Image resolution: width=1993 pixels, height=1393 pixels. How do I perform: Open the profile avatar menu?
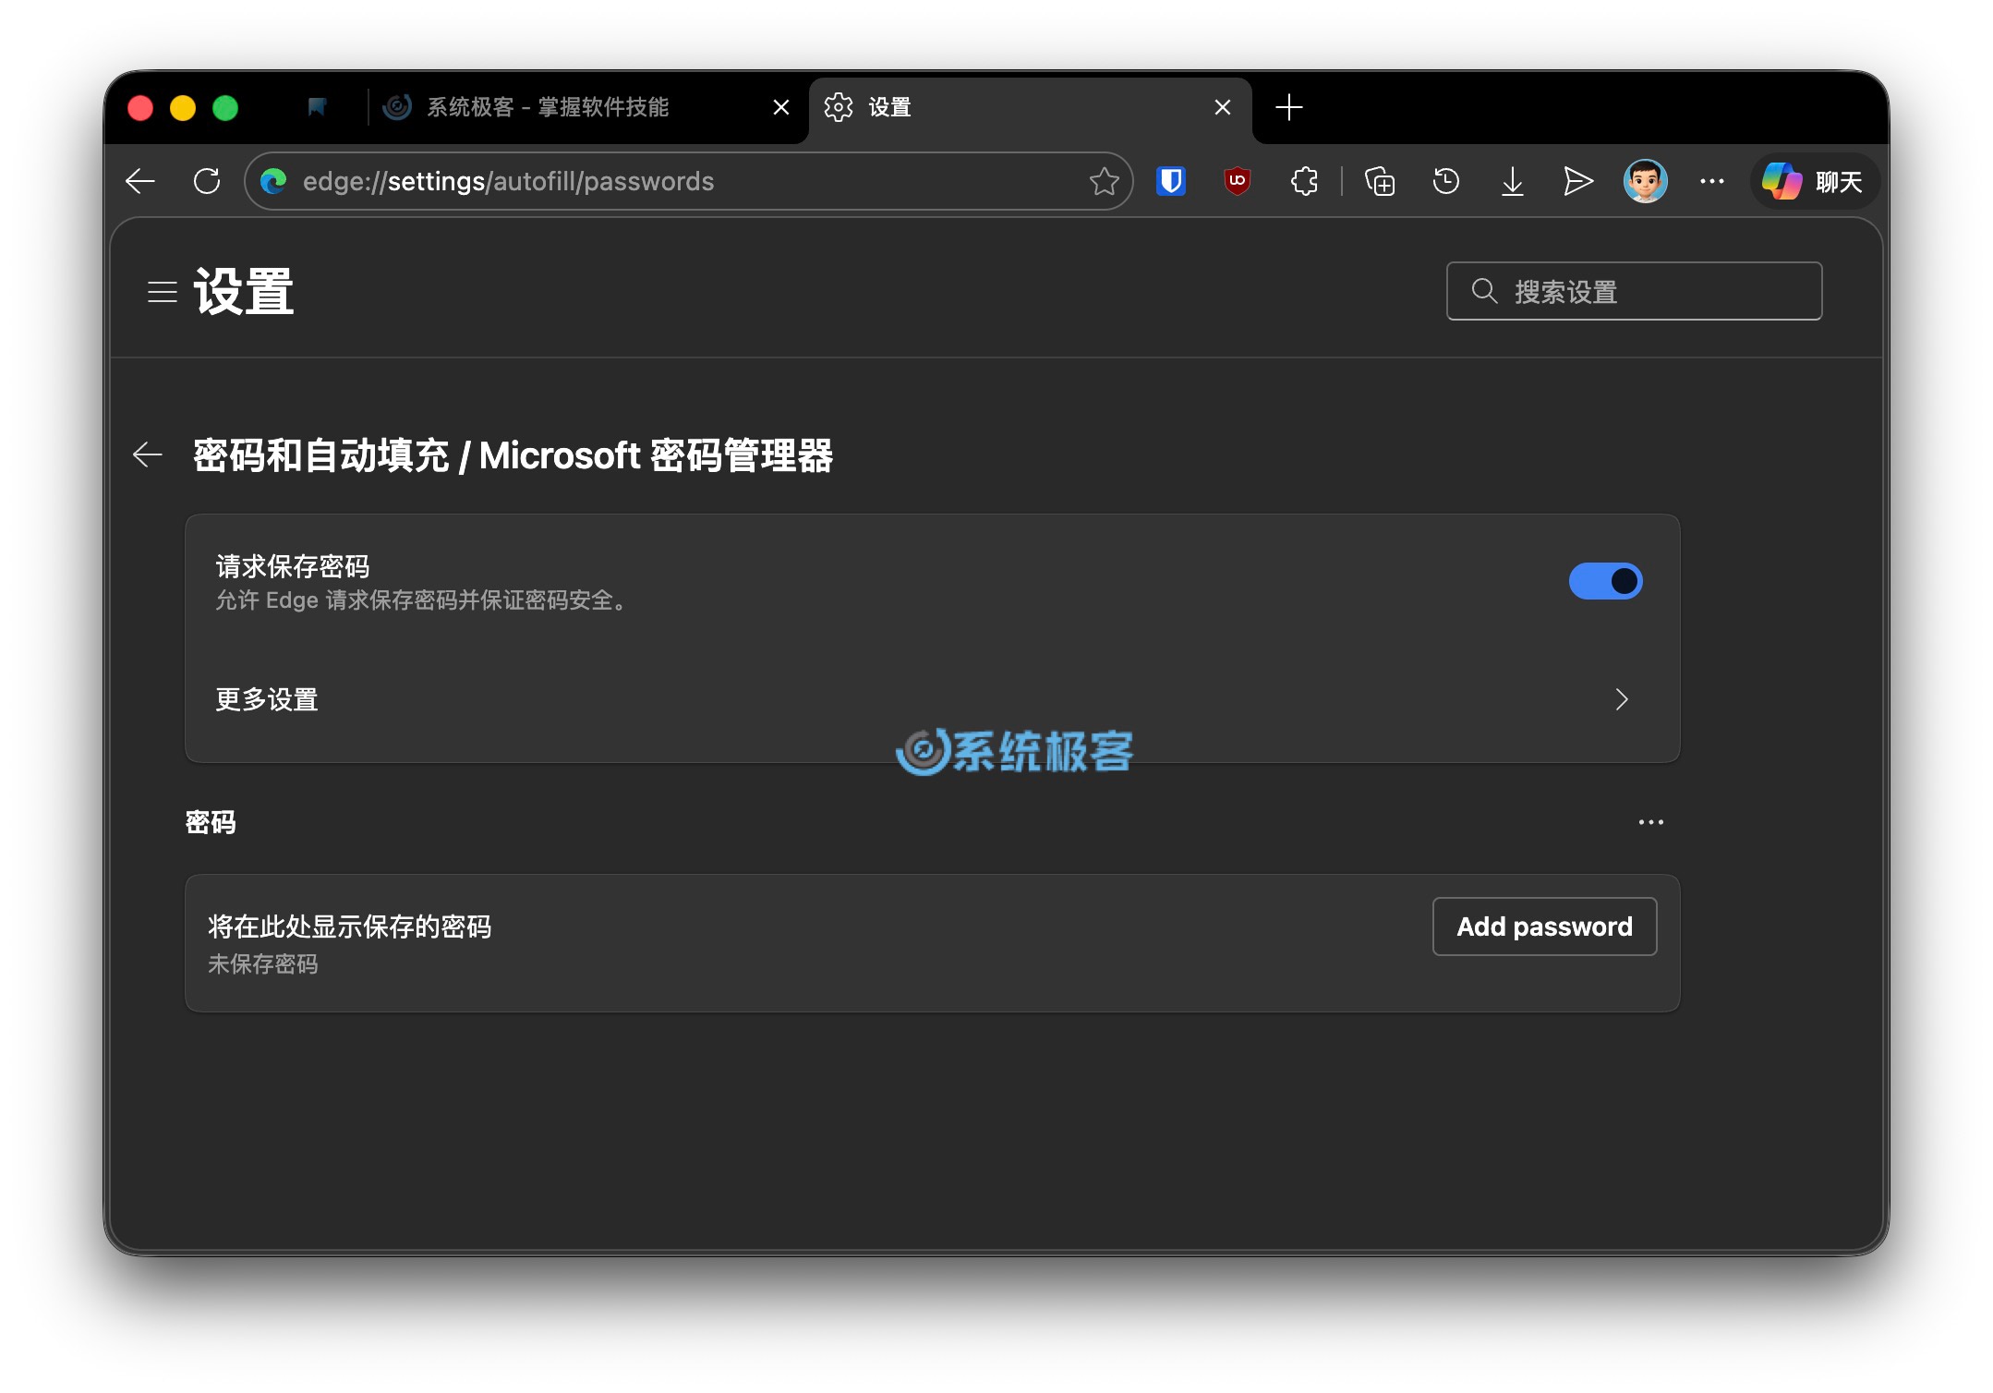point(1646,181)
